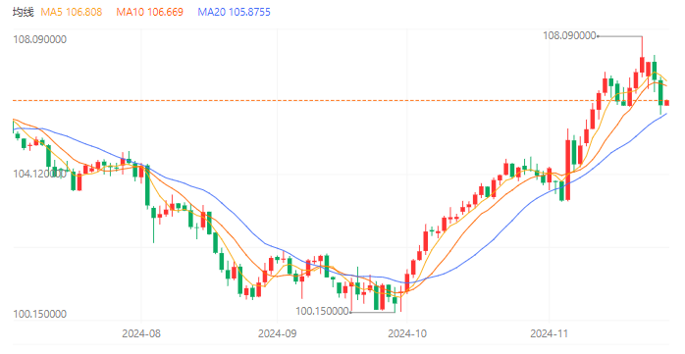Click the 均线 moving average title
Image resolution: width=685 pixels, height=354 pixels.
(23, 12)
